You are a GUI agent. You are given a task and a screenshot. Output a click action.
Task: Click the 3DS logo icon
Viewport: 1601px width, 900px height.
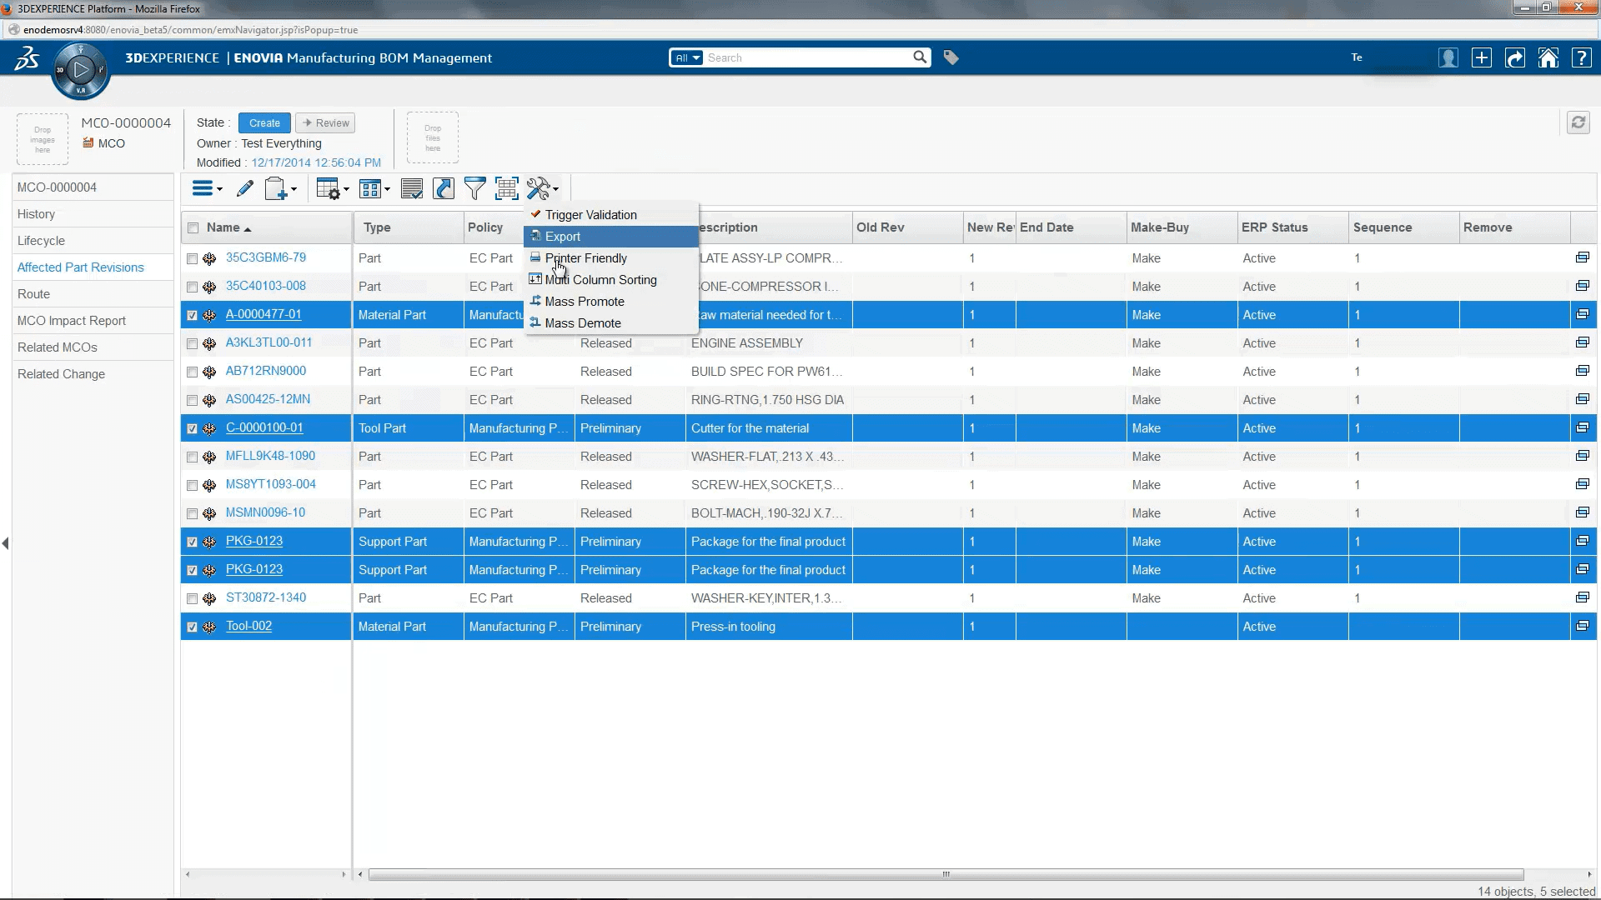27,58
